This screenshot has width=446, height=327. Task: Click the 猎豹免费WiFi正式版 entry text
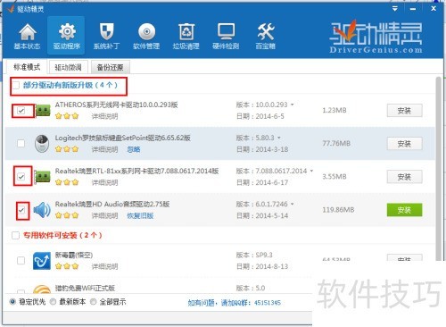click(x=85, y=288)
